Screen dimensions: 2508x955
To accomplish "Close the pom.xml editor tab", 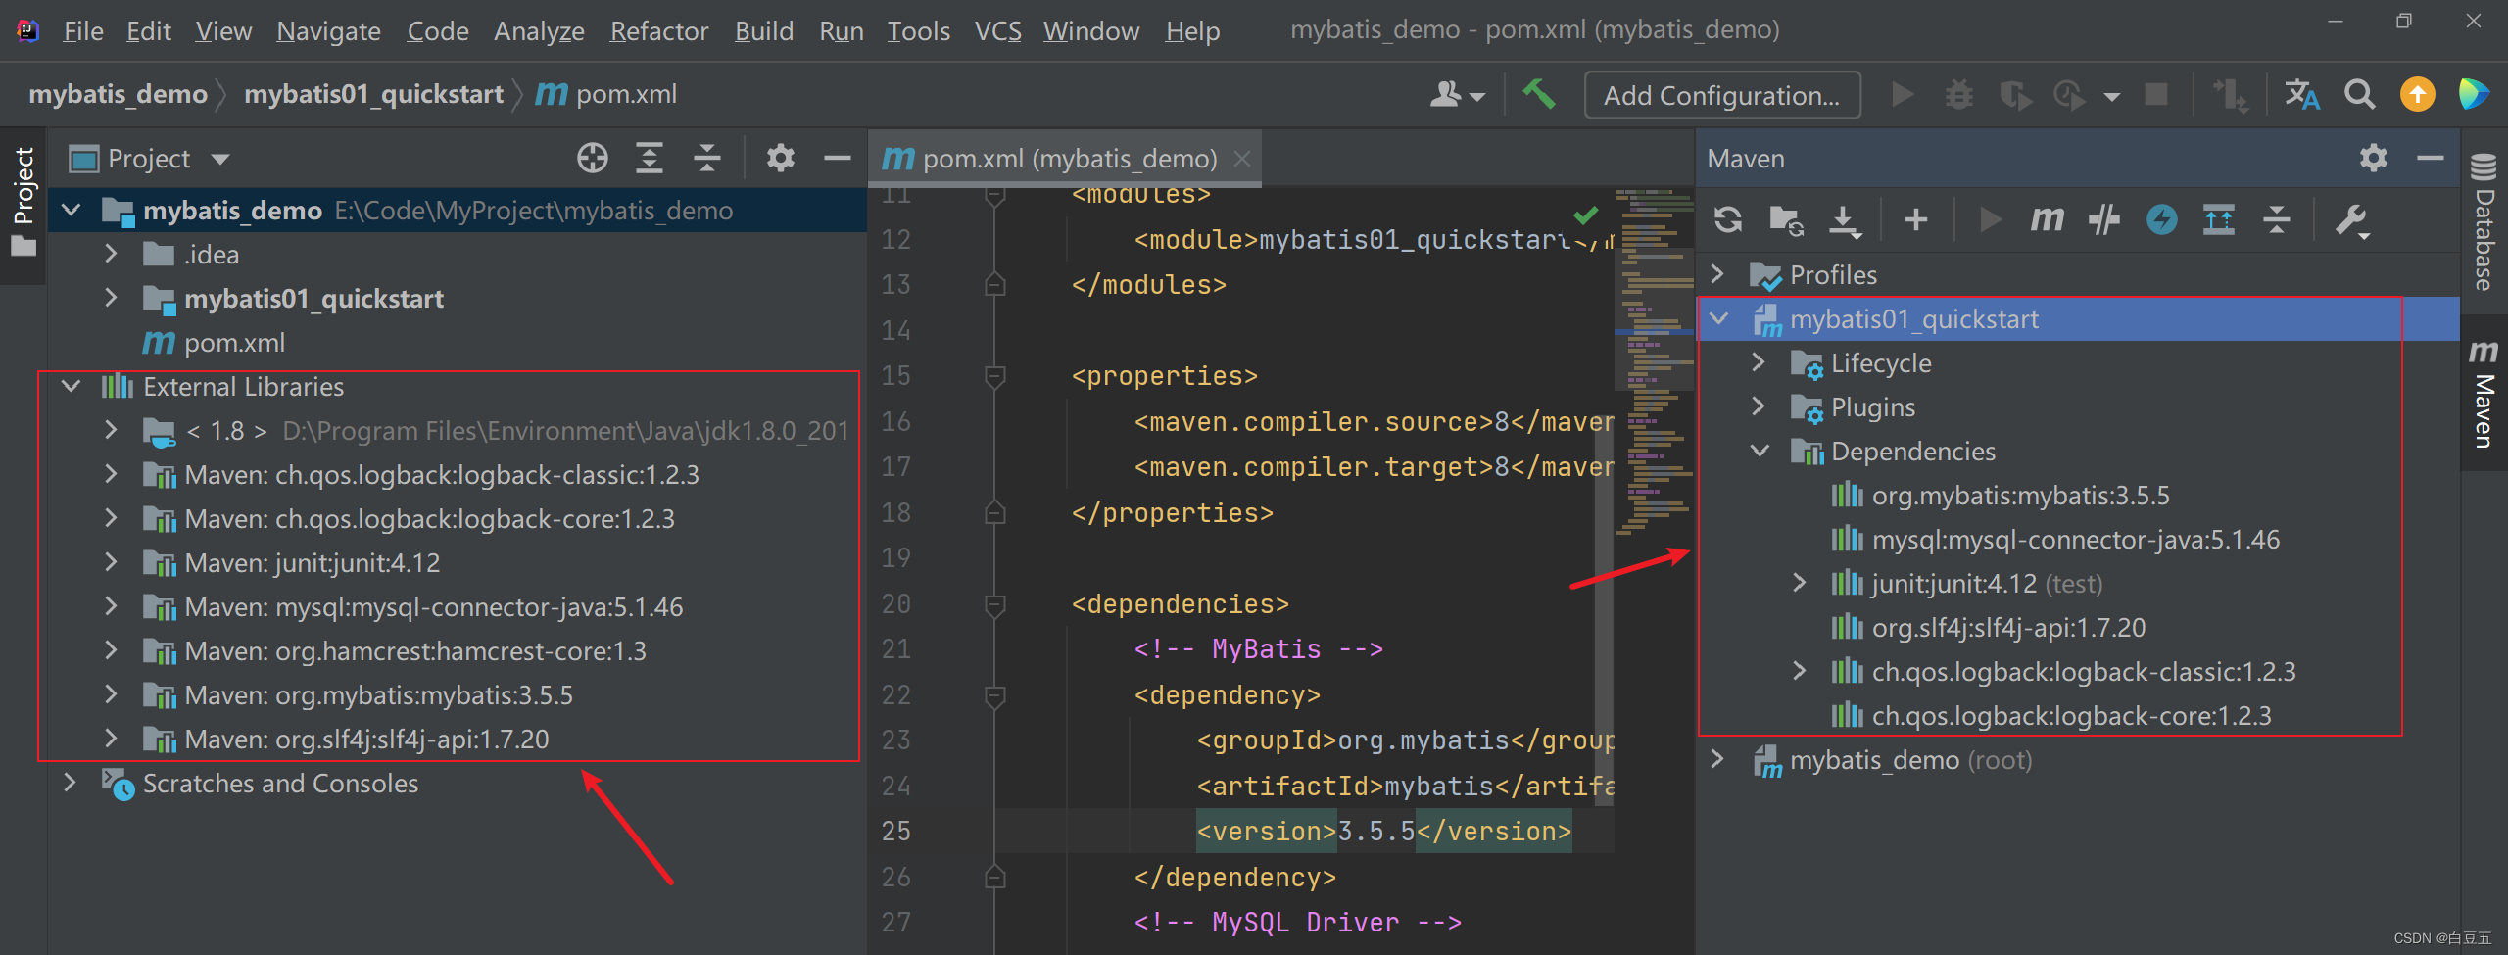I will 1242,159.
